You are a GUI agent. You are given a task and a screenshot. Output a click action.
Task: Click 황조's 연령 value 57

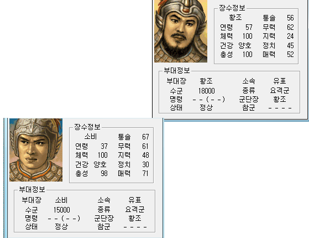coord(249,27)
